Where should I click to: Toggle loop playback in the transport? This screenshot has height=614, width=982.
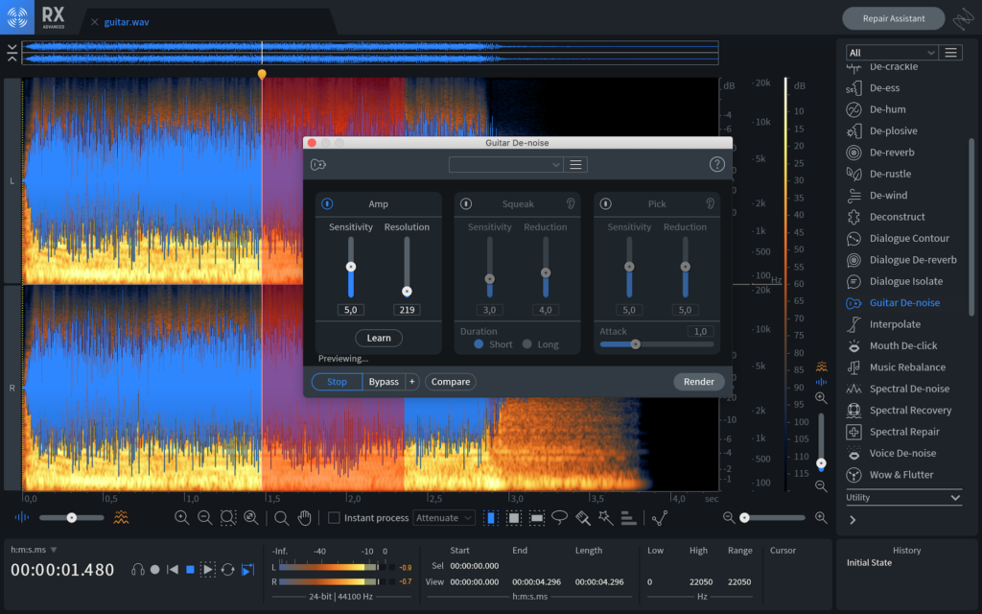228,570
